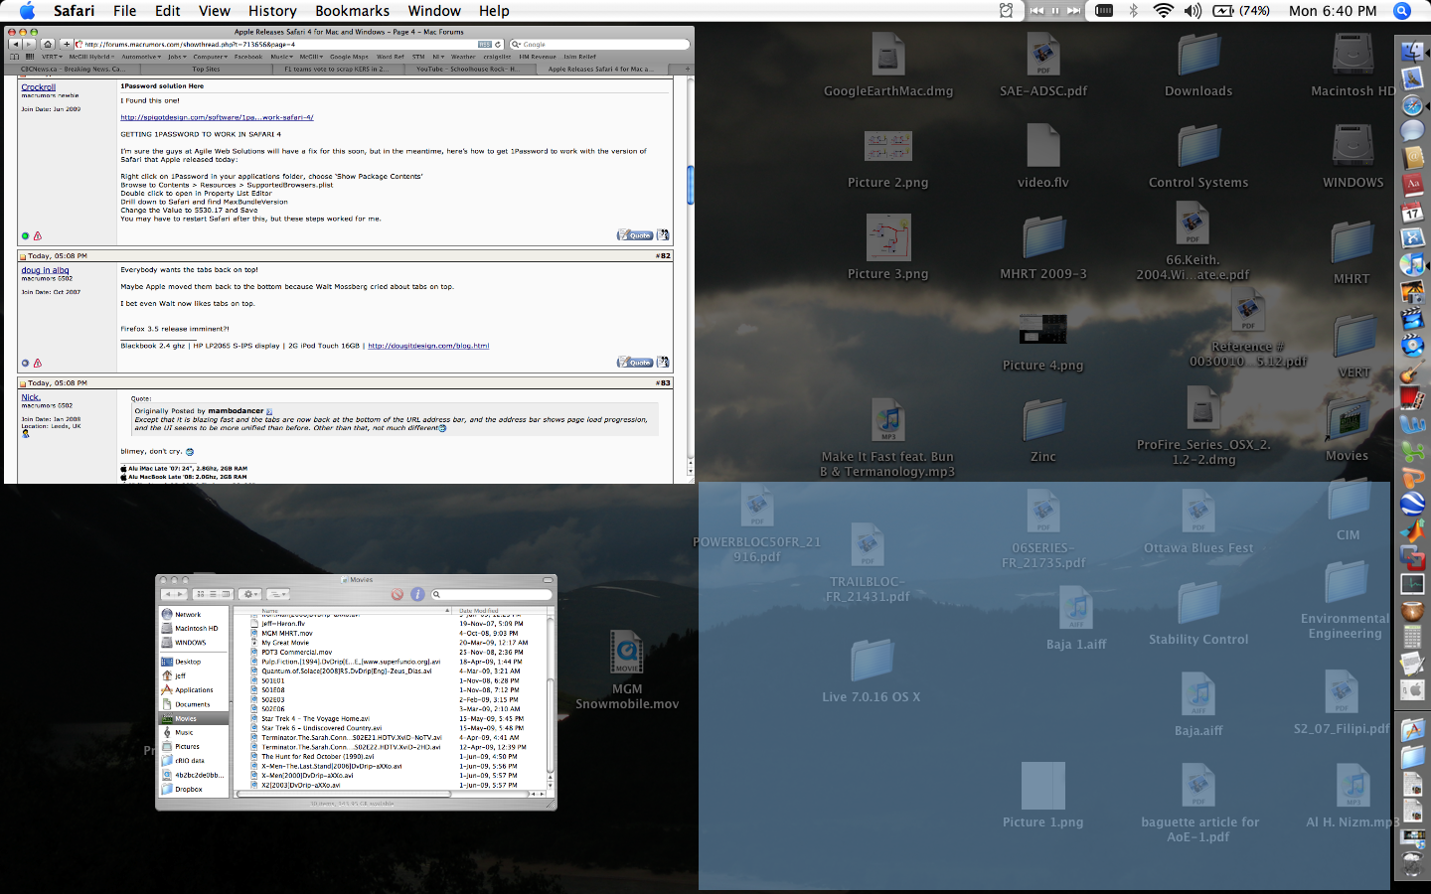Click the Finder search field
The image size is (1431, 894).
tap(491, 594)
